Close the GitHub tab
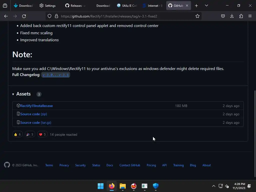Image resolution: width=256 pixels, height=192 pixels. (x=187, y=5)
